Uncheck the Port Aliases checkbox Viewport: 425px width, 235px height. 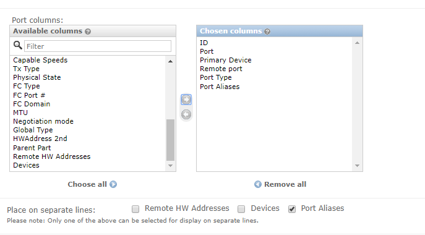click(292, 209)
